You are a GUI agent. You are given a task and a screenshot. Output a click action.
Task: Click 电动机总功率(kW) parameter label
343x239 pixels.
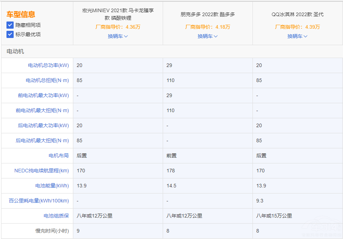click(x=48, y=65)
